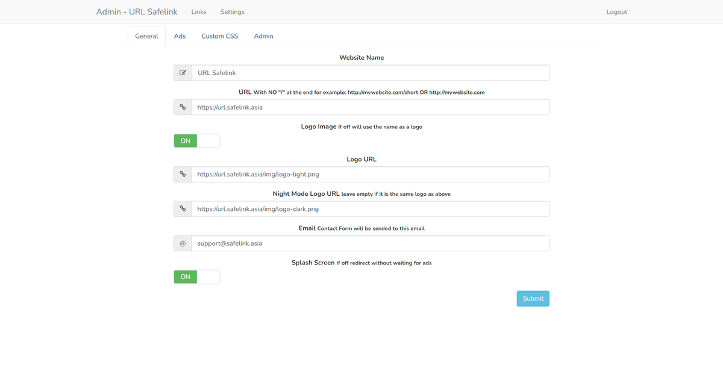Click the link icon beside Logo URL
Viewport: 723px width, 388px height.
(183, 174)
